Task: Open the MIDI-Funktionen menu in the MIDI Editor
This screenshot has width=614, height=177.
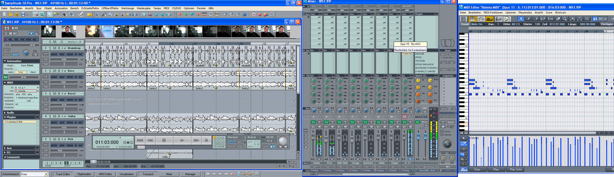Action: click(x=493, y=13)
